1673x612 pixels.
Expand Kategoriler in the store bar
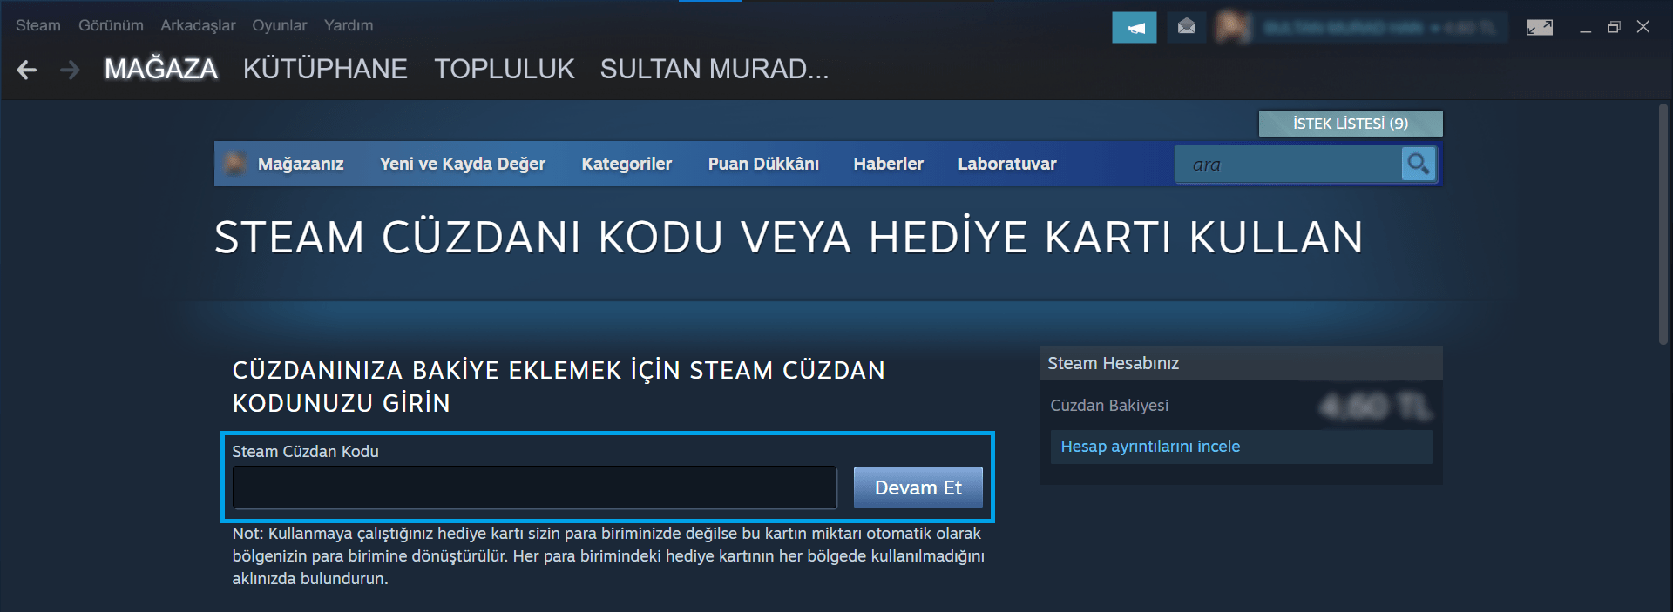click(627, 164)
